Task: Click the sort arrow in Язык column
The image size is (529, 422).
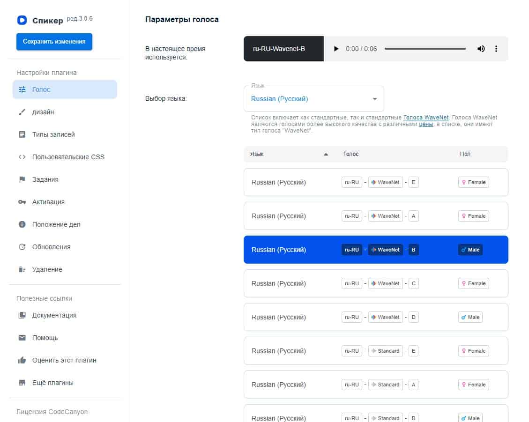Action: (x=326, y=154)
